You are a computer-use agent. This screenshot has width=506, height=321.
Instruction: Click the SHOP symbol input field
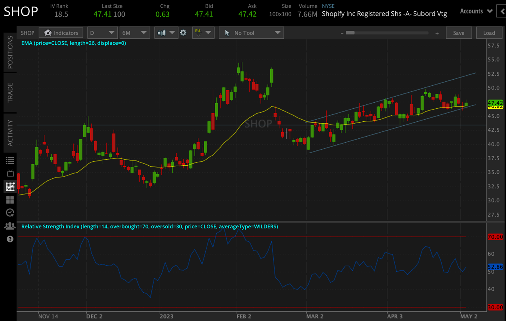pyautogui.click(x=28, y=33)
